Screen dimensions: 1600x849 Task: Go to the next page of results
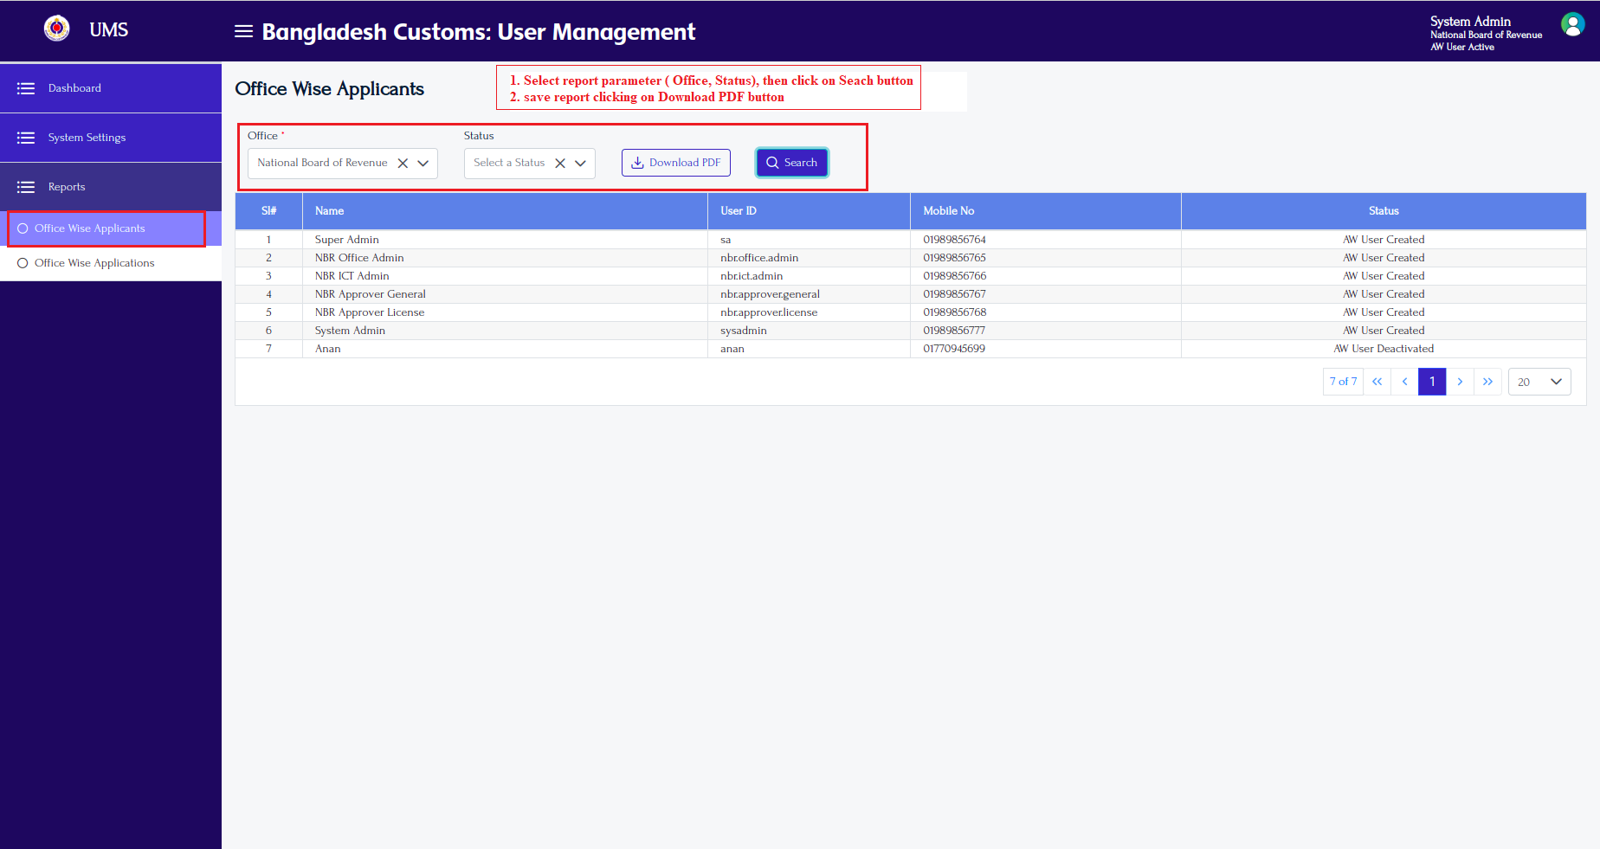pos(1460,382)
